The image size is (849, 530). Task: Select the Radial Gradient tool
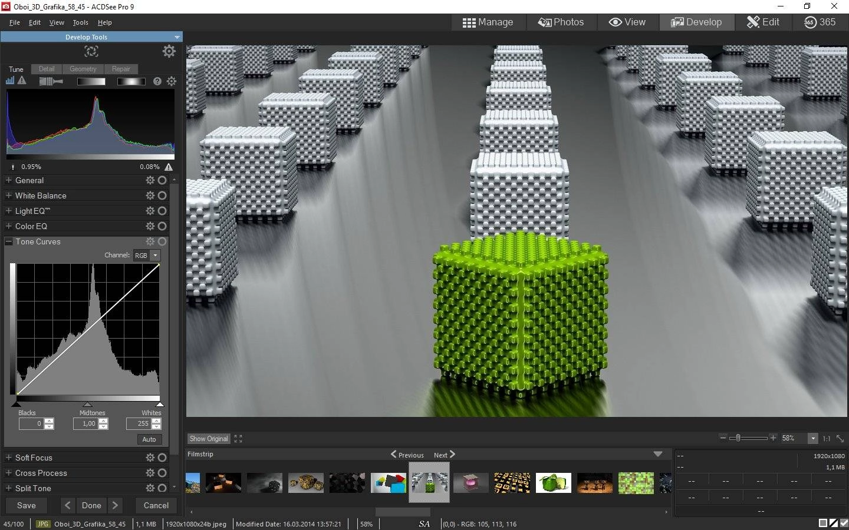[131, 81]
